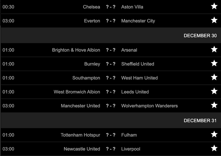Favorite the Burnley vs Sheffield United fixture

pos(214,64)
